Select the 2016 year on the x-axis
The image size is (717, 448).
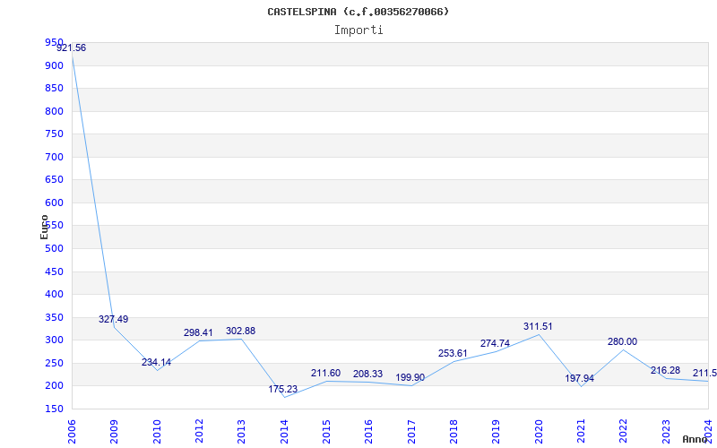pos(369,432)
